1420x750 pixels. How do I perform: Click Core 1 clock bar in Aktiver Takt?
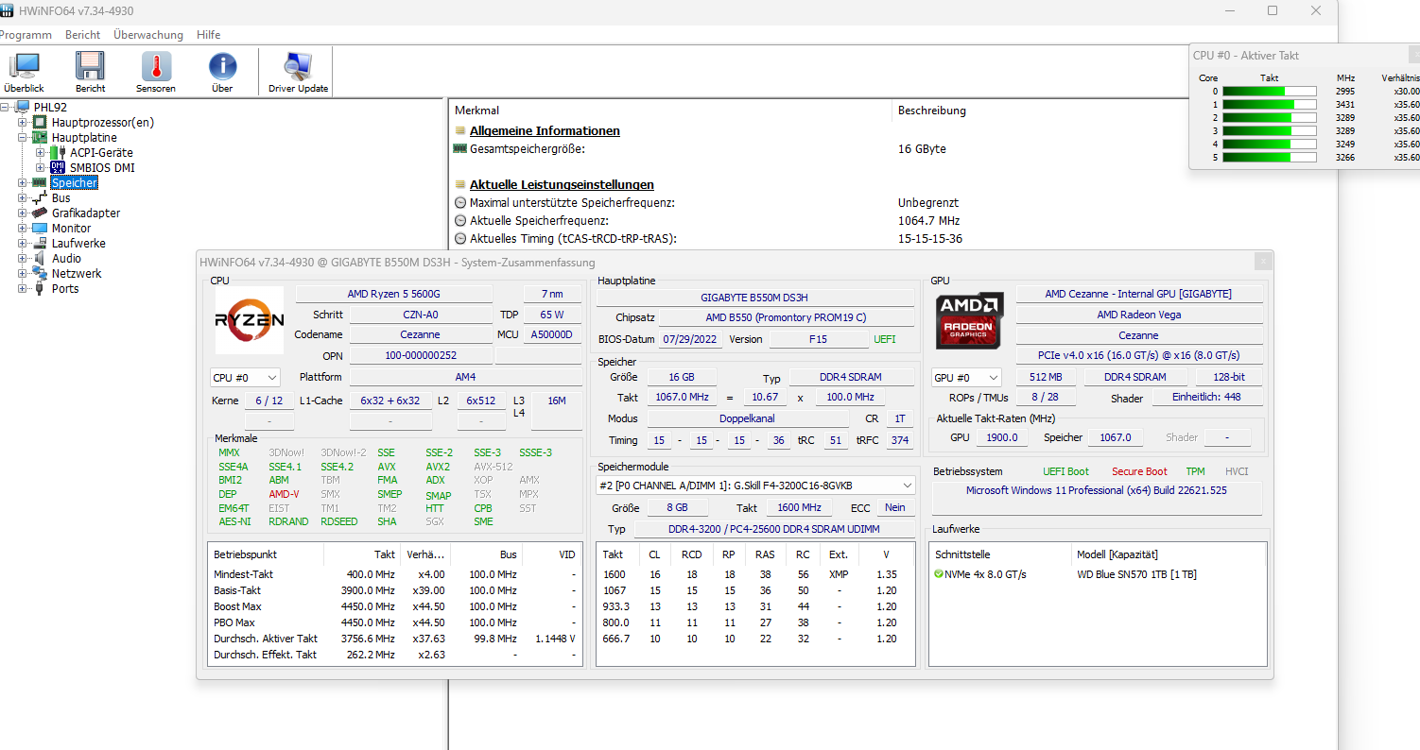(1270, 104)
